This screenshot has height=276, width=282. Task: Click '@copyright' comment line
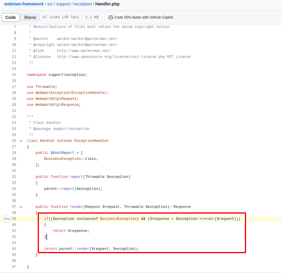(73, 44)
